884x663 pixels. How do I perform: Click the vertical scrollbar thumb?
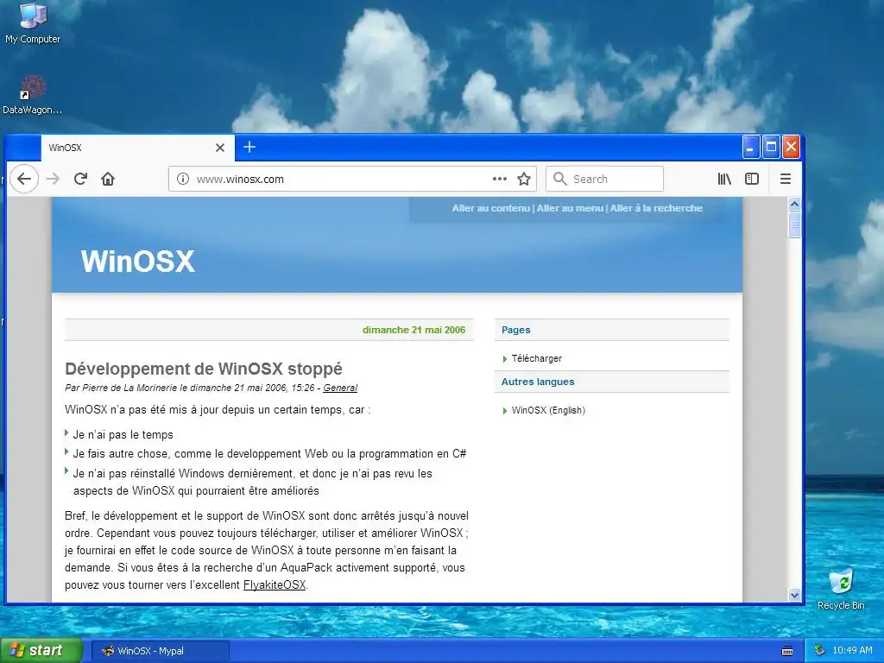click(x=794, y=224)
